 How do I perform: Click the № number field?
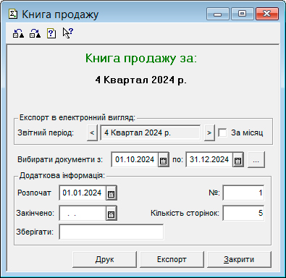[x=243, y=193]
